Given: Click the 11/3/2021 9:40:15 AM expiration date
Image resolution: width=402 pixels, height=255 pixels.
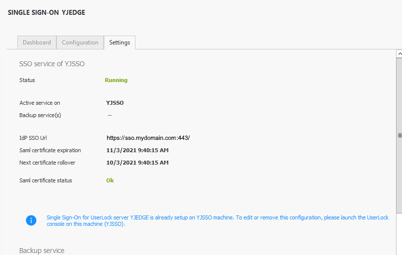Looking at the screenshot, I should [x=137, y=150].
